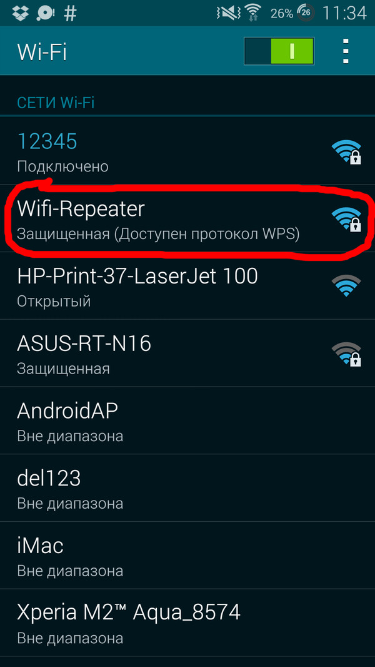Tap locked signal icon beside ASUS-RT-N16
This screenshot has height=667, width=375.
click(346, 354)
